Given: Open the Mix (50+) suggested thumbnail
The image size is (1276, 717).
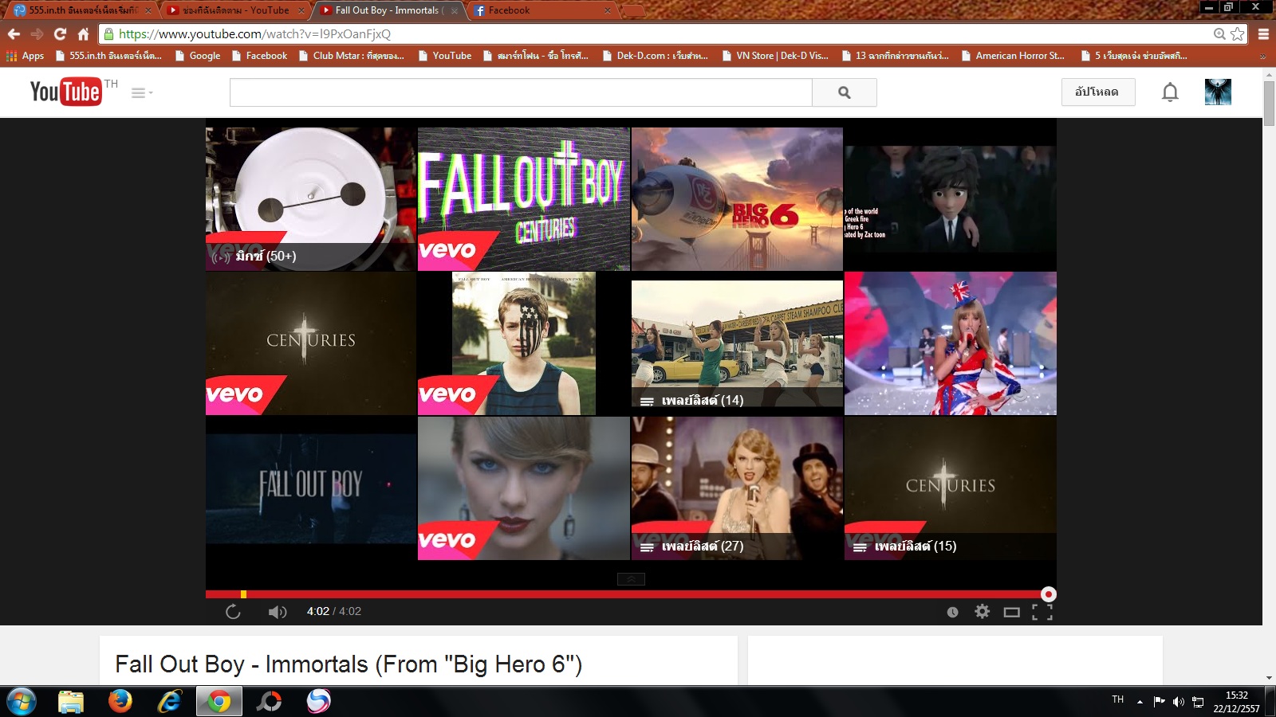Looking at the screenshot, I should pos(311,199).
